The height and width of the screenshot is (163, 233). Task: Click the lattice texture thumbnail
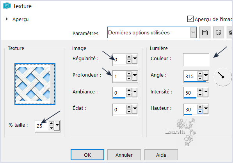pyautogui.click(x=35, y=84)
